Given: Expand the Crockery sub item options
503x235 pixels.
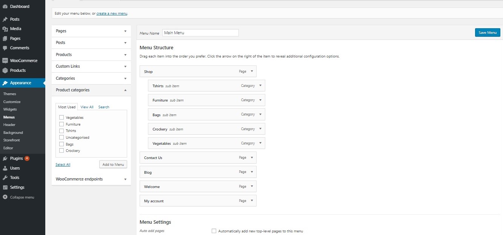Looking at the screenshot, I should [x=260, y=129].
